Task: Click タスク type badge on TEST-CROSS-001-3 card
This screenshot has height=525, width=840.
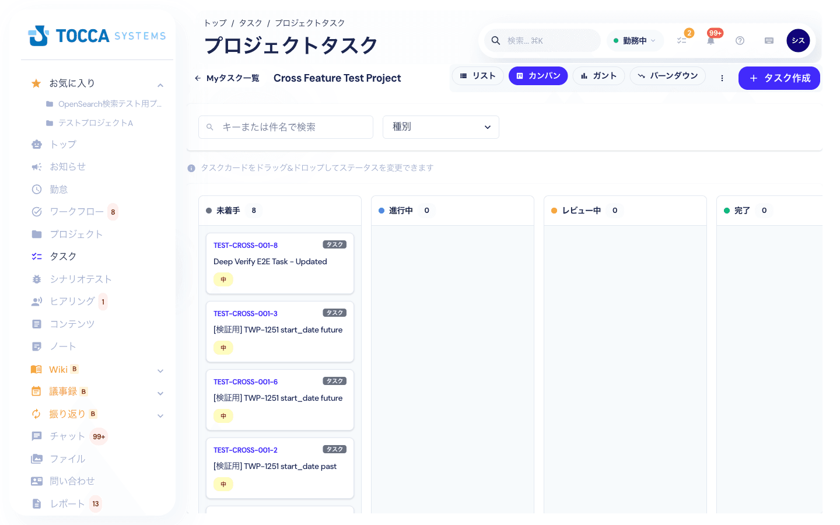Action: [x=335, y=313]
